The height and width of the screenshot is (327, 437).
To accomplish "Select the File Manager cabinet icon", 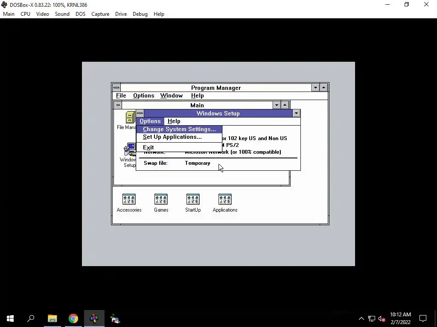I will 130,118.
